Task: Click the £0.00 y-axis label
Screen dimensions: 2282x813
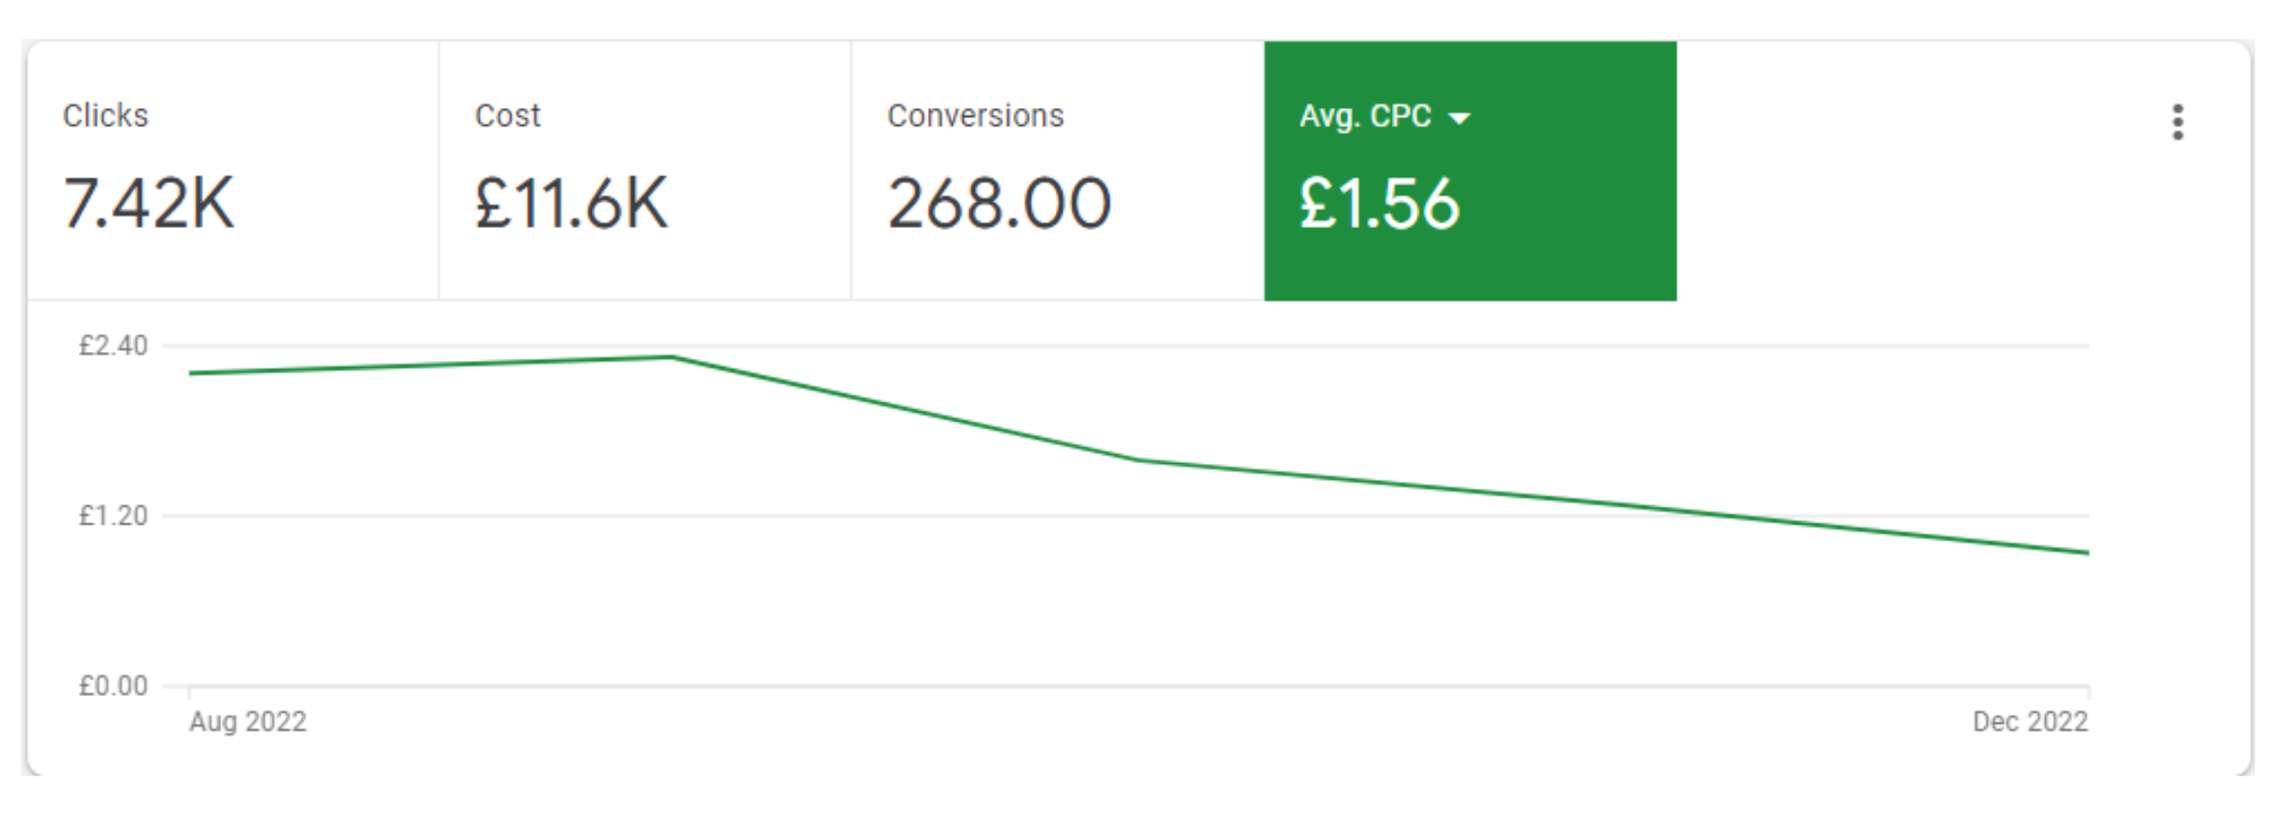Action: [x=113, y=685]
